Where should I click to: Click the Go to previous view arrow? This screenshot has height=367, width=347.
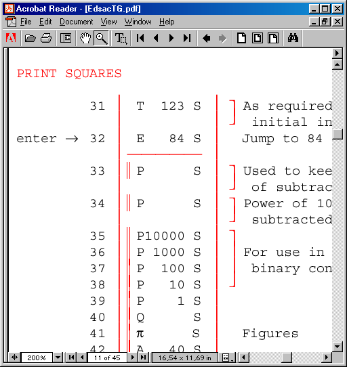click(207, 38)
